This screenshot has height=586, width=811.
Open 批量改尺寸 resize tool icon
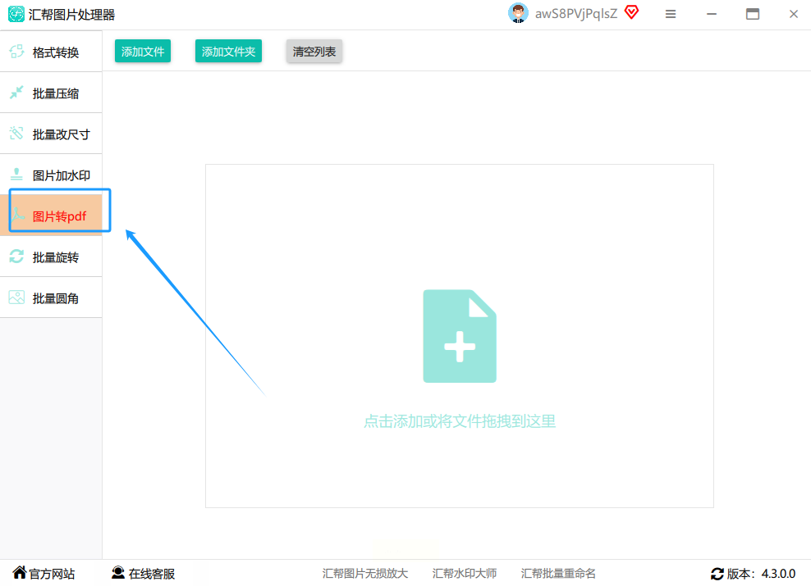tap(16, 134)
